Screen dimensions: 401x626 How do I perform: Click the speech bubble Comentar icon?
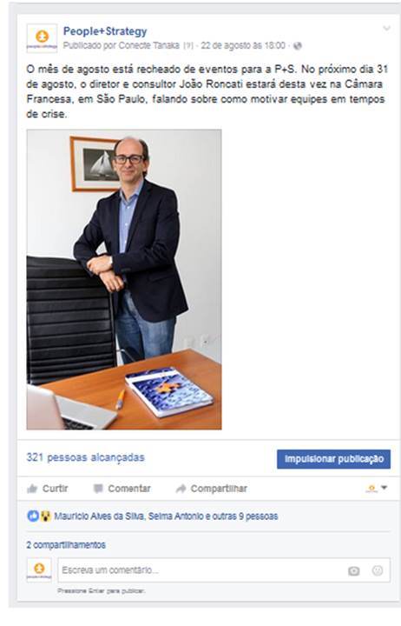(x=98, y=489)
